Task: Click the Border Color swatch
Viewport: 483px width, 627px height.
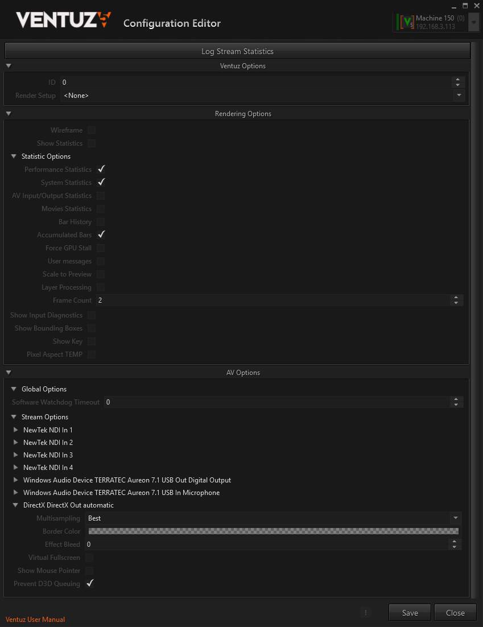Action: coord(273,531)
